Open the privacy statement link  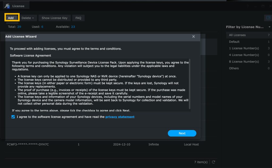pyautogui.click(x=120, y=117)
